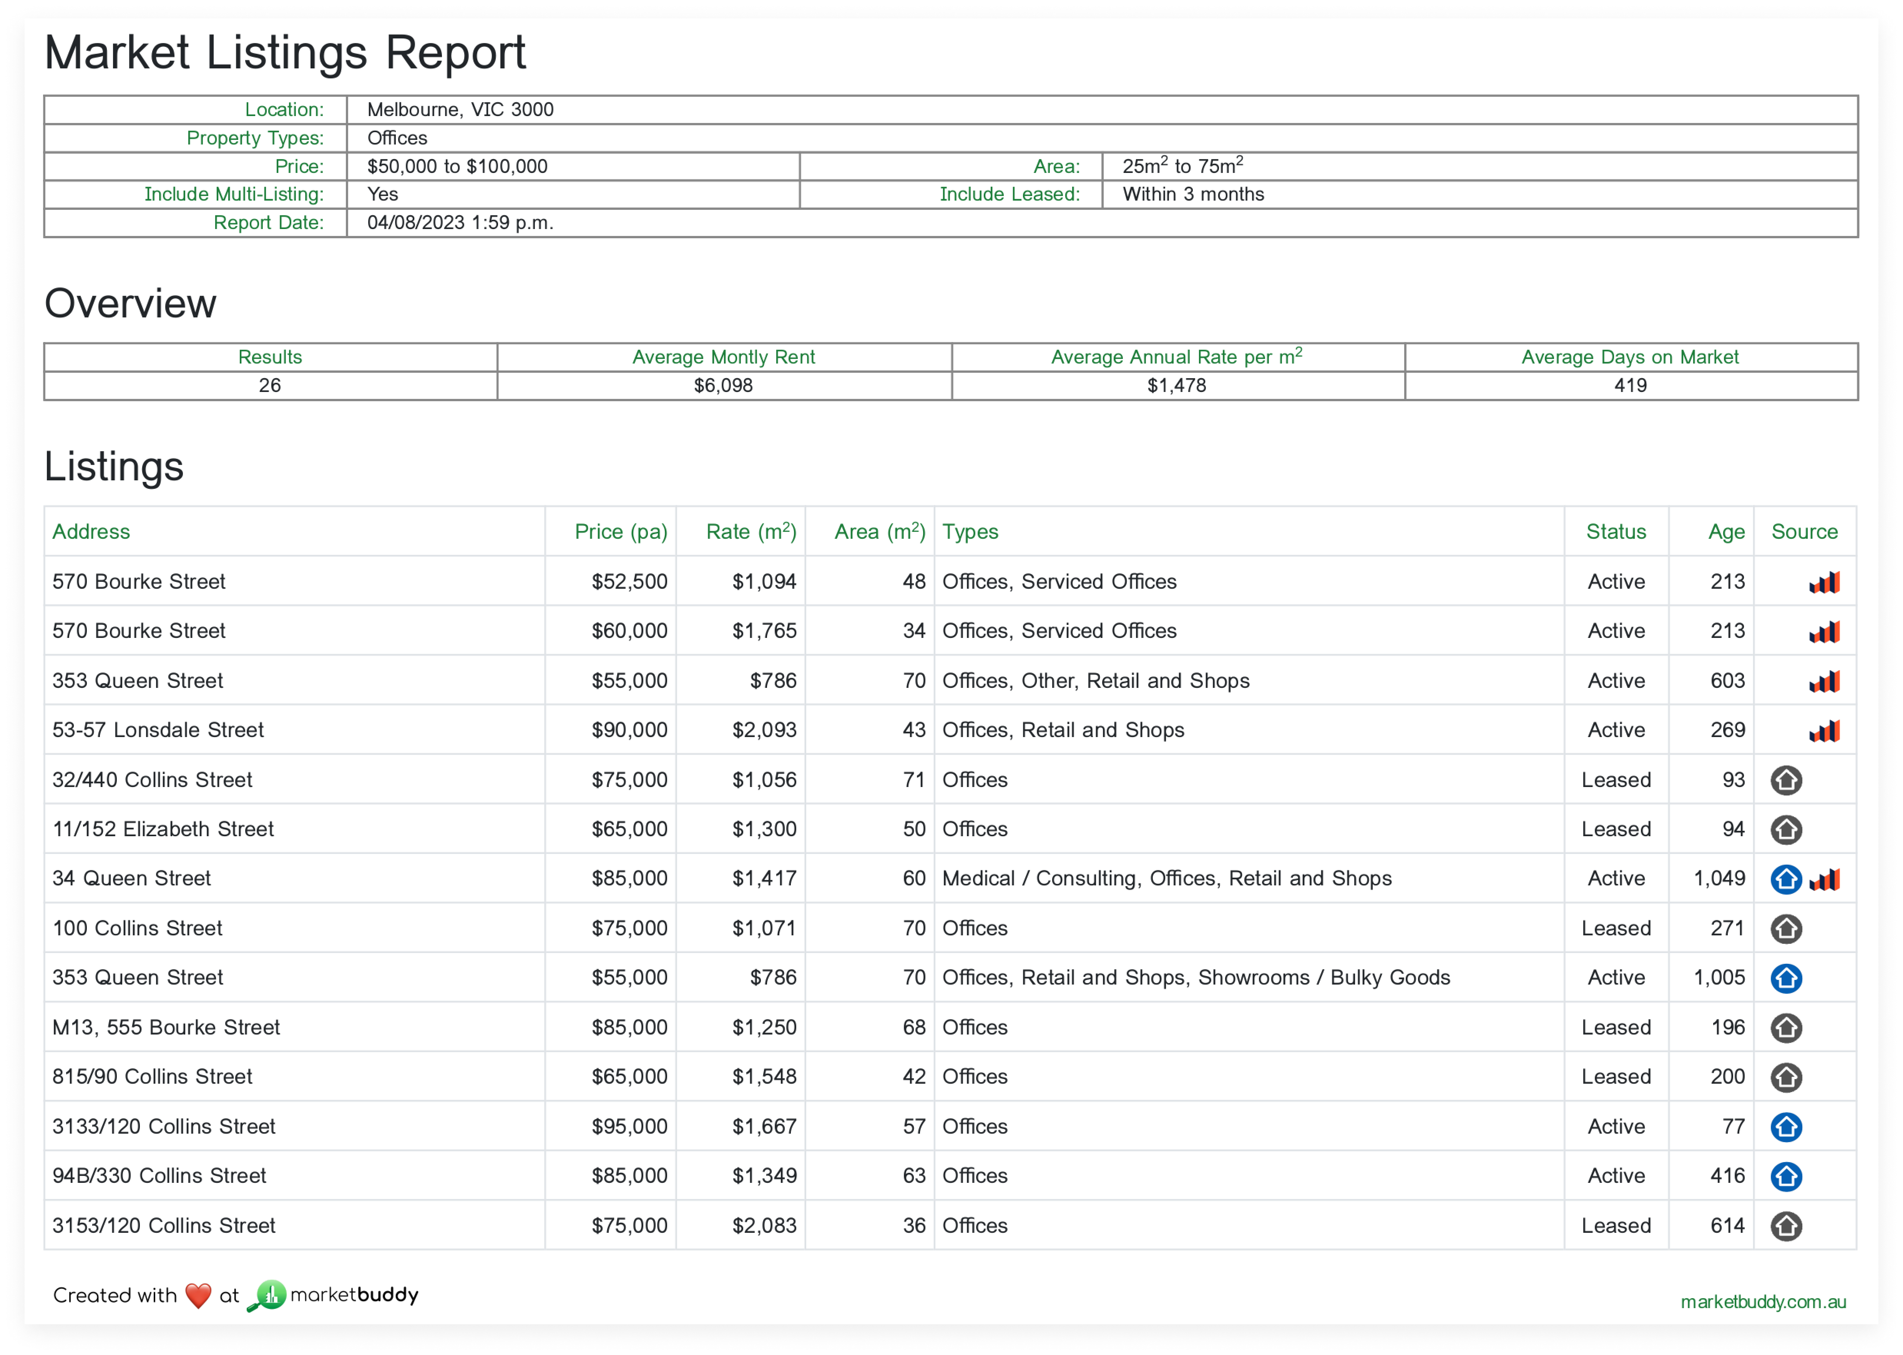
Task: Click the blue house icon for 94B/330 Collins Street
Action: click(x=1785, y=1176)
